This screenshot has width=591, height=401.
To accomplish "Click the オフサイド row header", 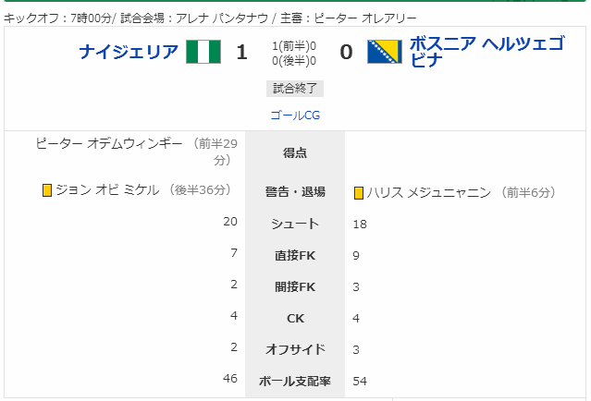I will pos(295,350).
